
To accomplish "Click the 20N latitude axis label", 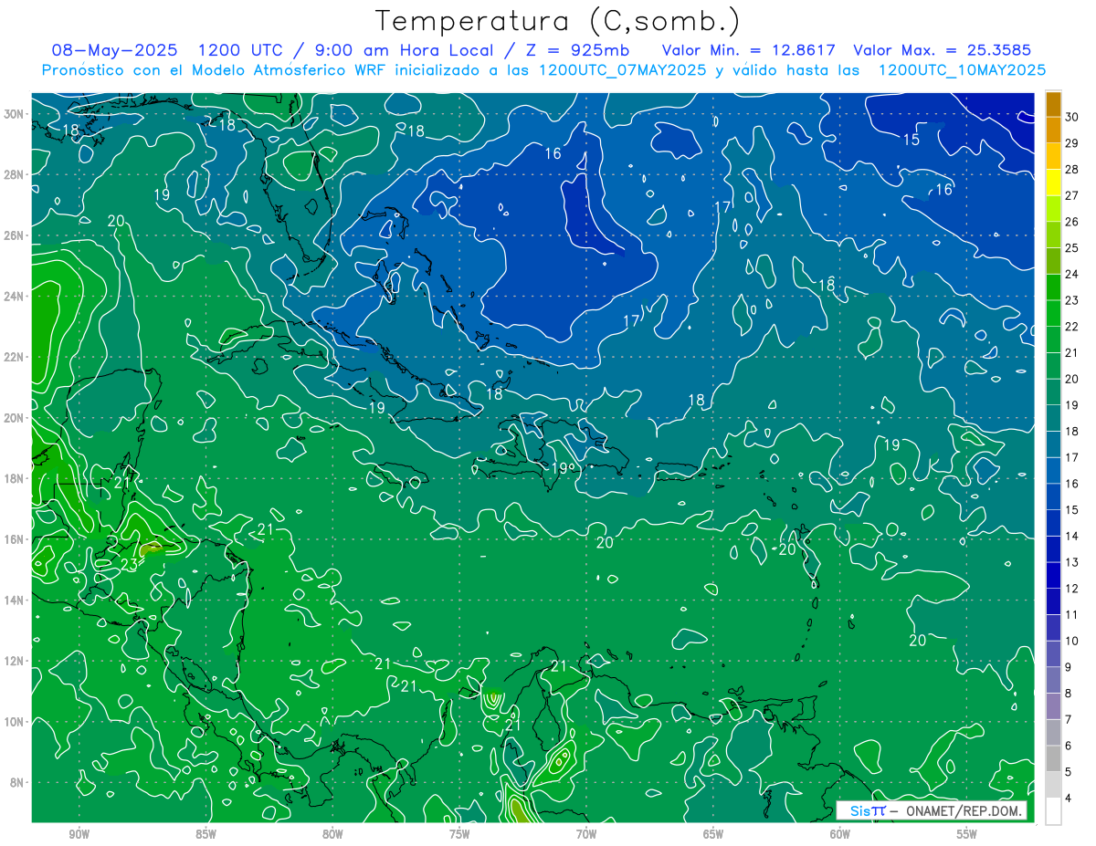I will point(14,418).
